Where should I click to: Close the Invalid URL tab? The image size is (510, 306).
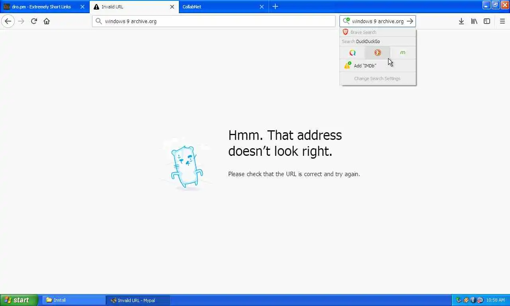[x=172, y=7]
